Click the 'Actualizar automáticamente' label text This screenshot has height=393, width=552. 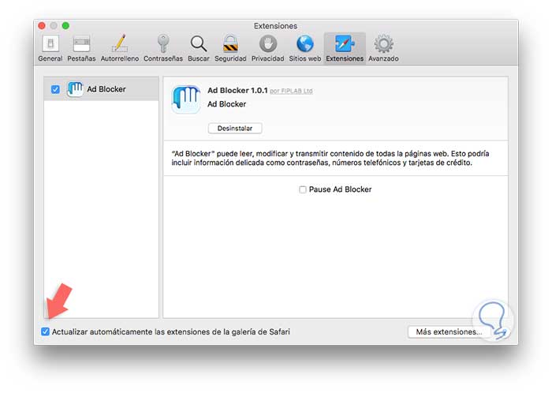tap(171, 331)
